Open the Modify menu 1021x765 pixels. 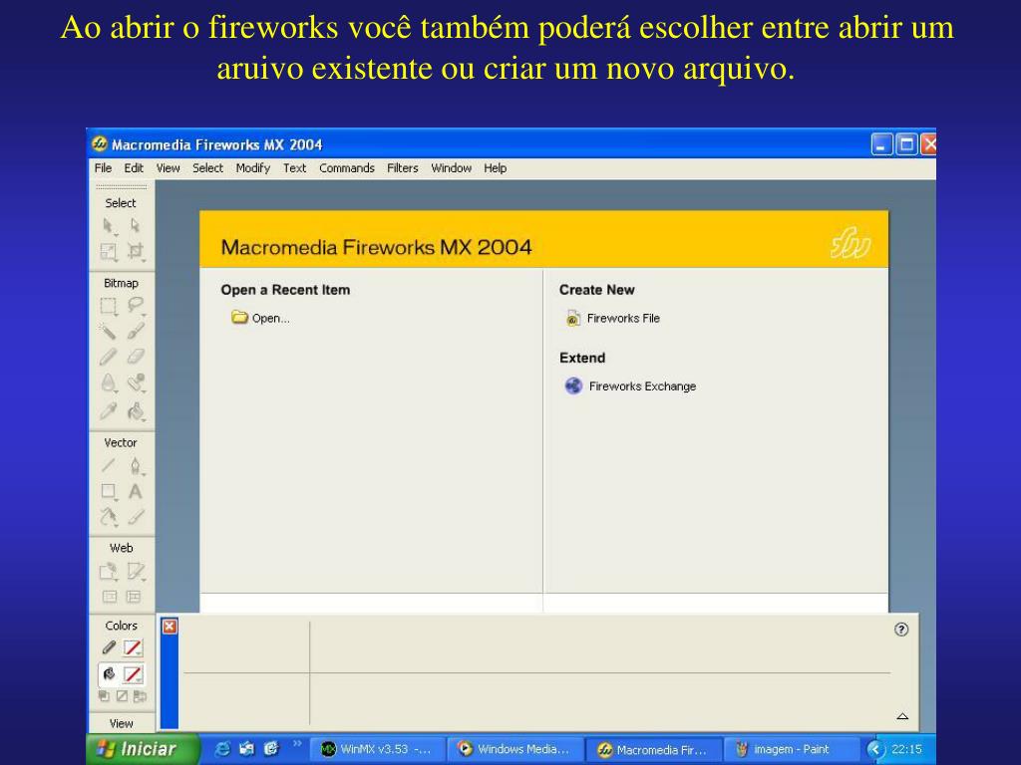point(252,167)
